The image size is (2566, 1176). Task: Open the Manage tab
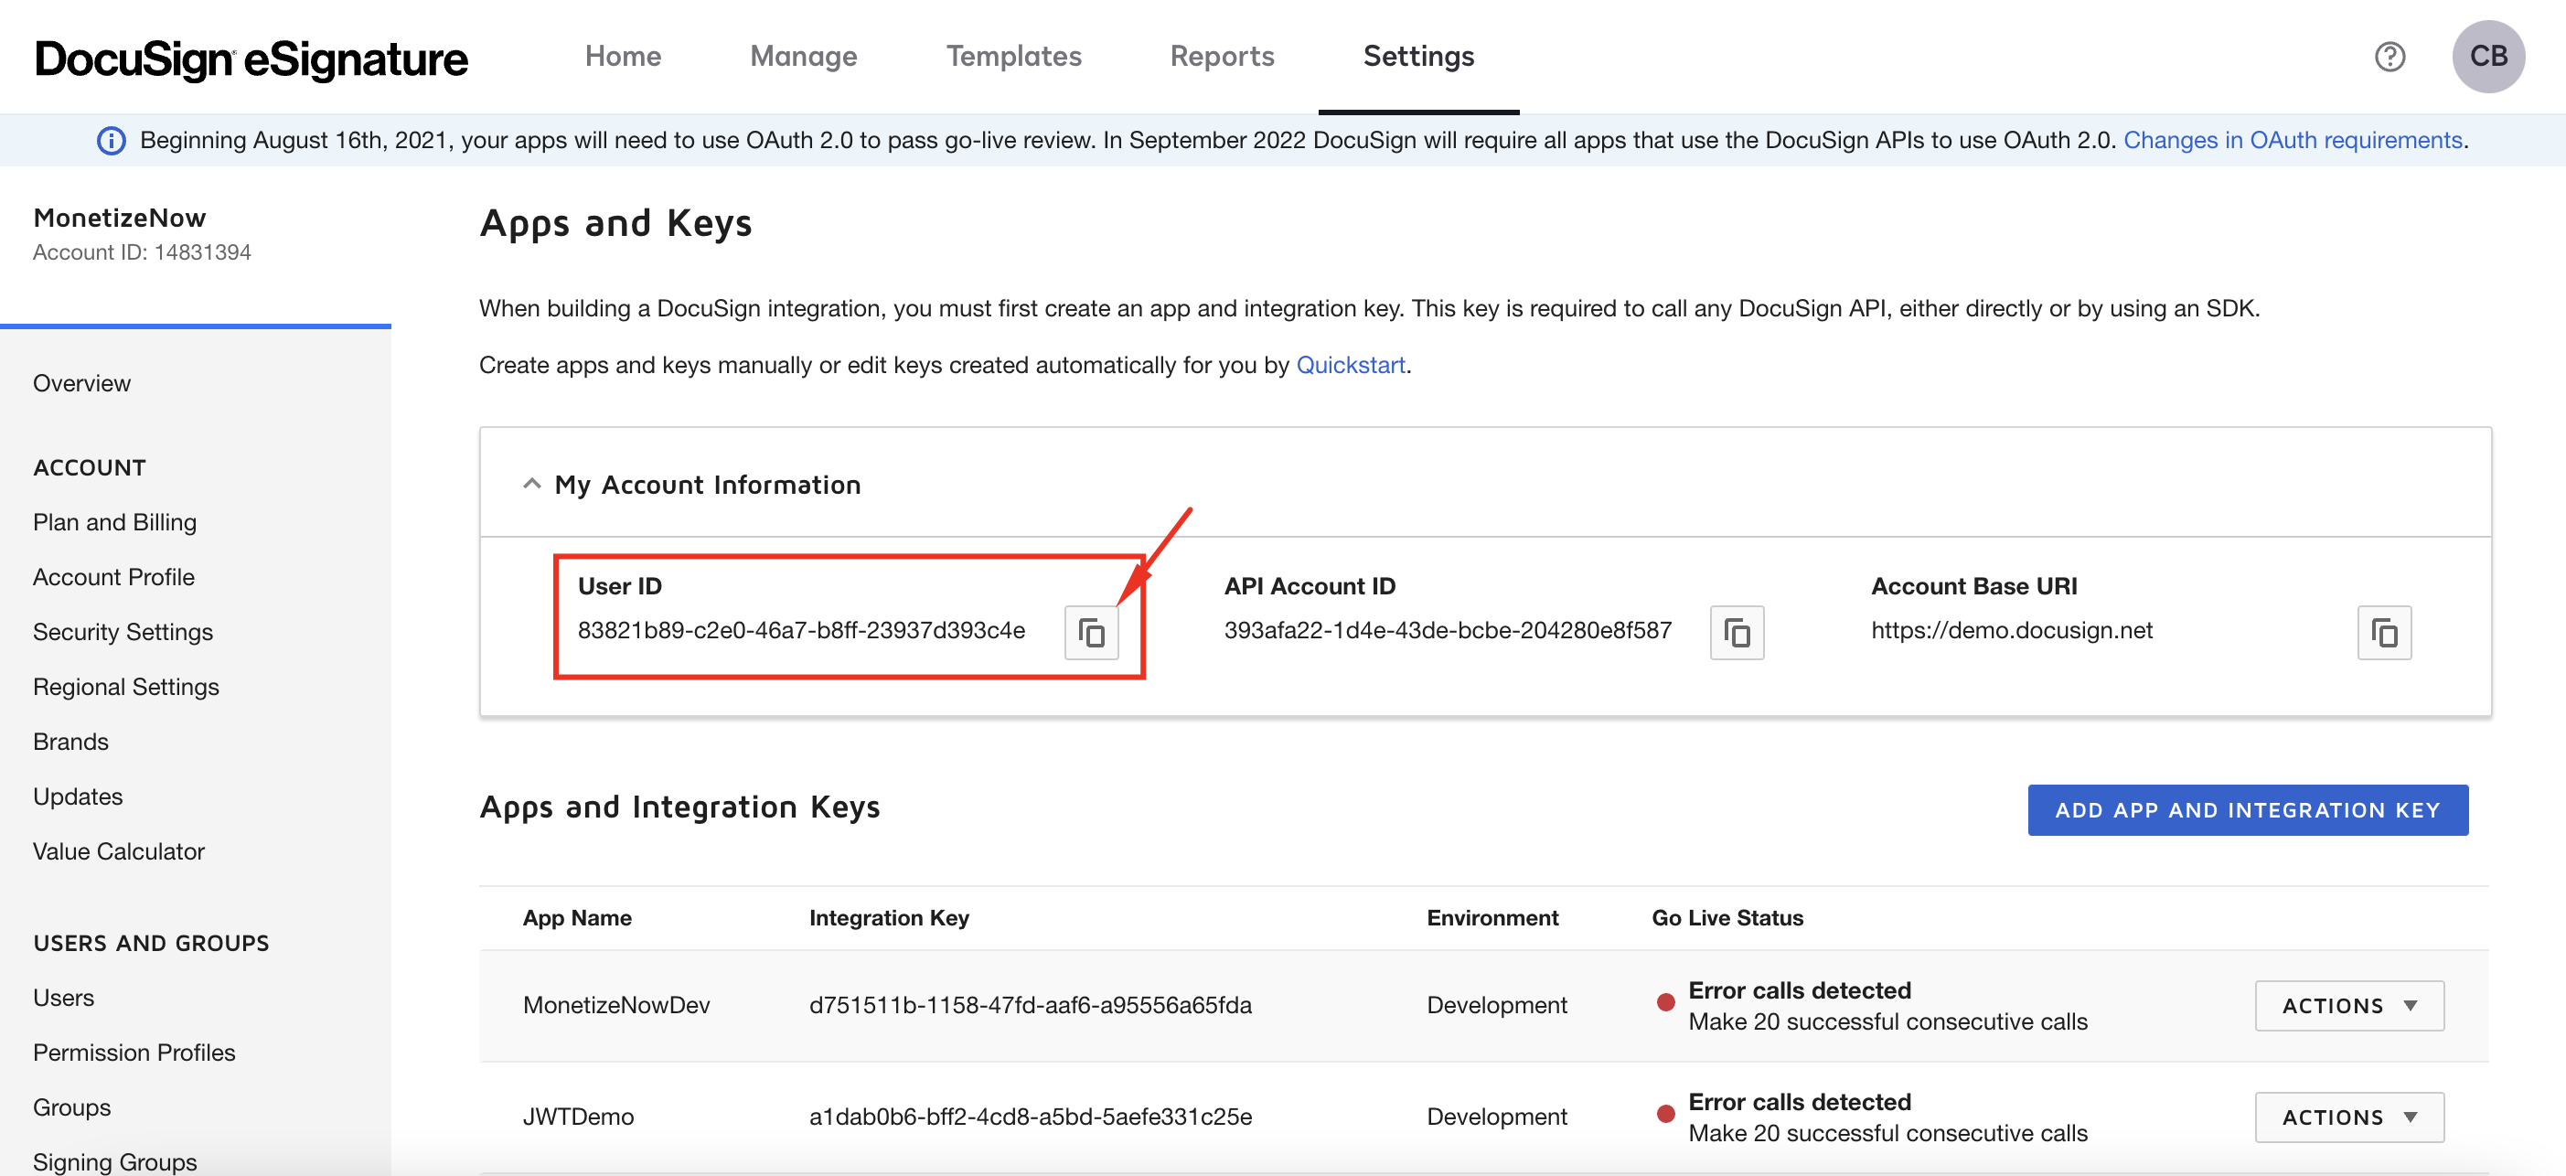[x=803, y=57]
